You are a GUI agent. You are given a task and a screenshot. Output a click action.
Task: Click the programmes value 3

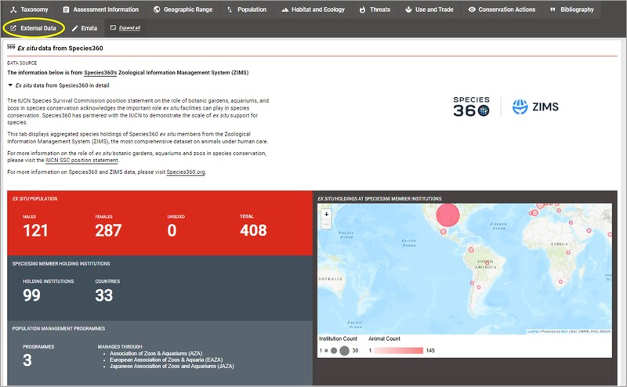(27, 360)
